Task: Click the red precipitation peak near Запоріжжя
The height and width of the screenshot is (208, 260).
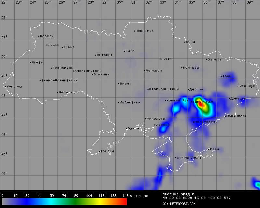Action: 201,104
